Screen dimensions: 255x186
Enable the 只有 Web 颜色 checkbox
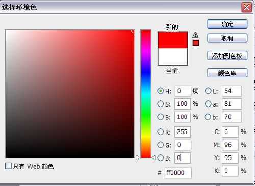[x=8, y=166]
